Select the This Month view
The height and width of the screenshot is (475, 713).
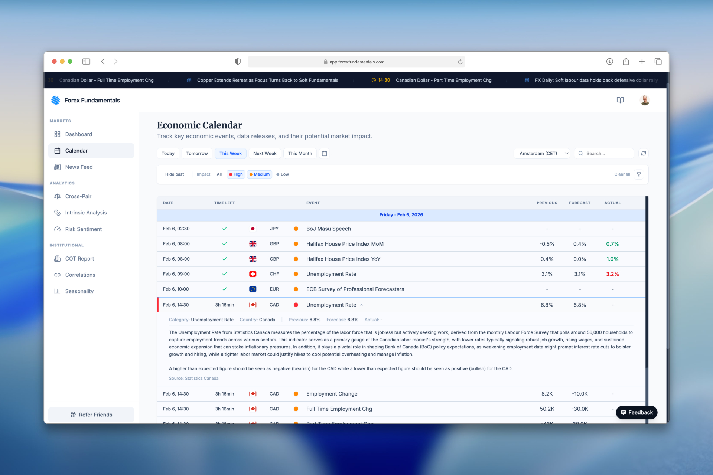click(x=300, y=153)
